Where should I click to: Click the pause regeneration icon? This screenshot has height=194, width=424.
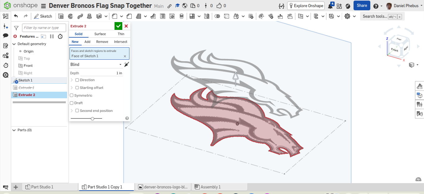tap(52, 36)
